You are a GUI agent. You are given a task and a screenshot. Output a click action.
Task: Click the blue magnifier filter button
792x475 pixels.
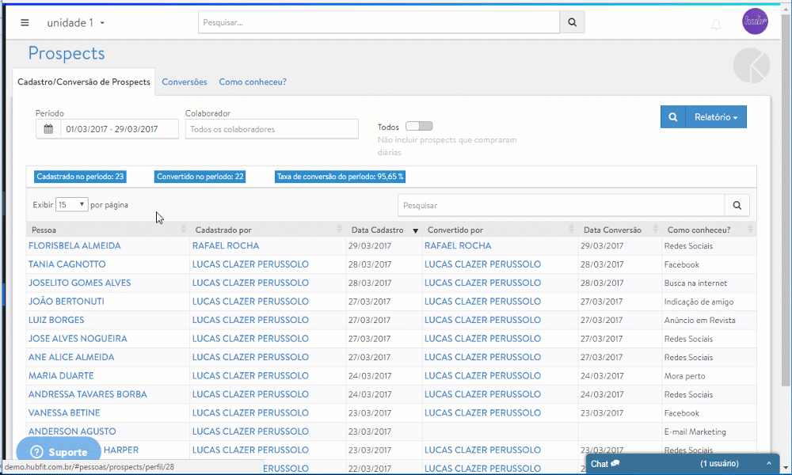click(x=672, y=117)
